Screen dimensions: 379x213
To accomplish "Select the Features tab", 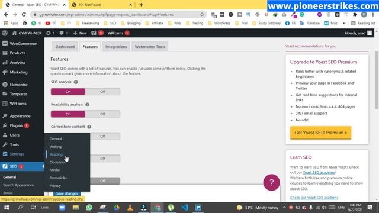I will point(90,47).
